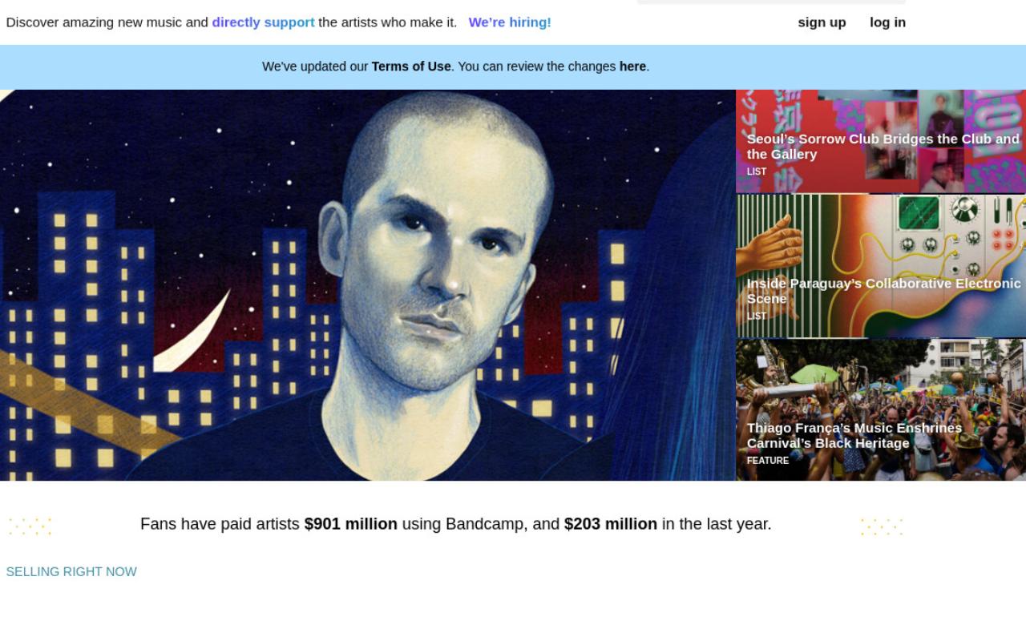Click the log in link
The width and height of the screenshot is (1026, 641).
coord(887,22)
